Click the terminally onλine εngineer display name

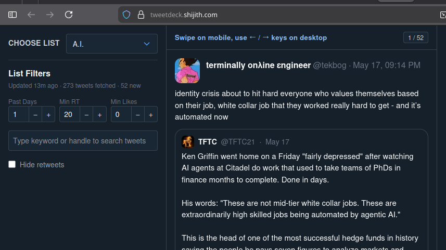258,65
